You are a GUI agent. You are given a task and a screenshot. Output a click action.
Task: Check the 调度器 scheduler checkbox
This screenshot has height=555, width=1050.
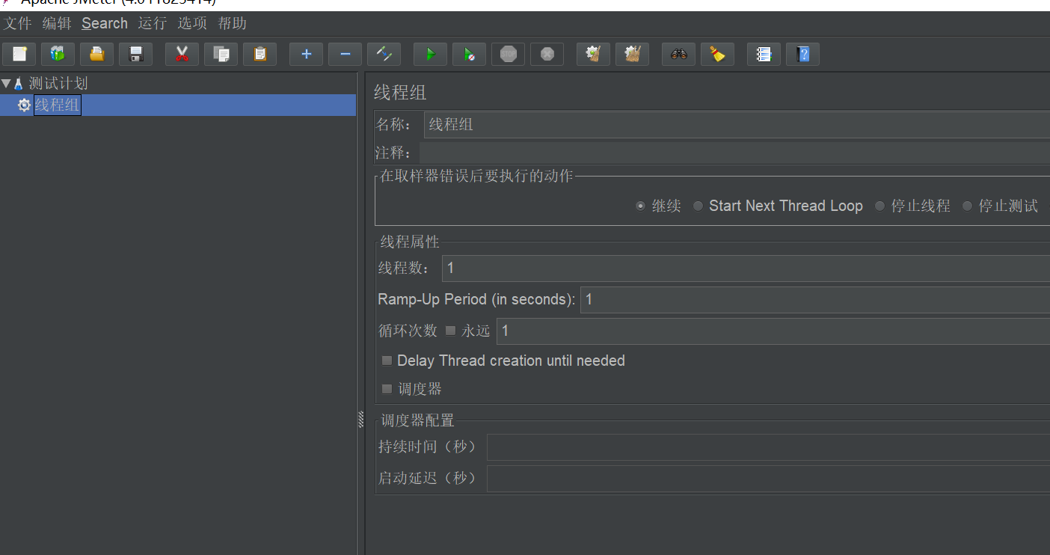387,388
